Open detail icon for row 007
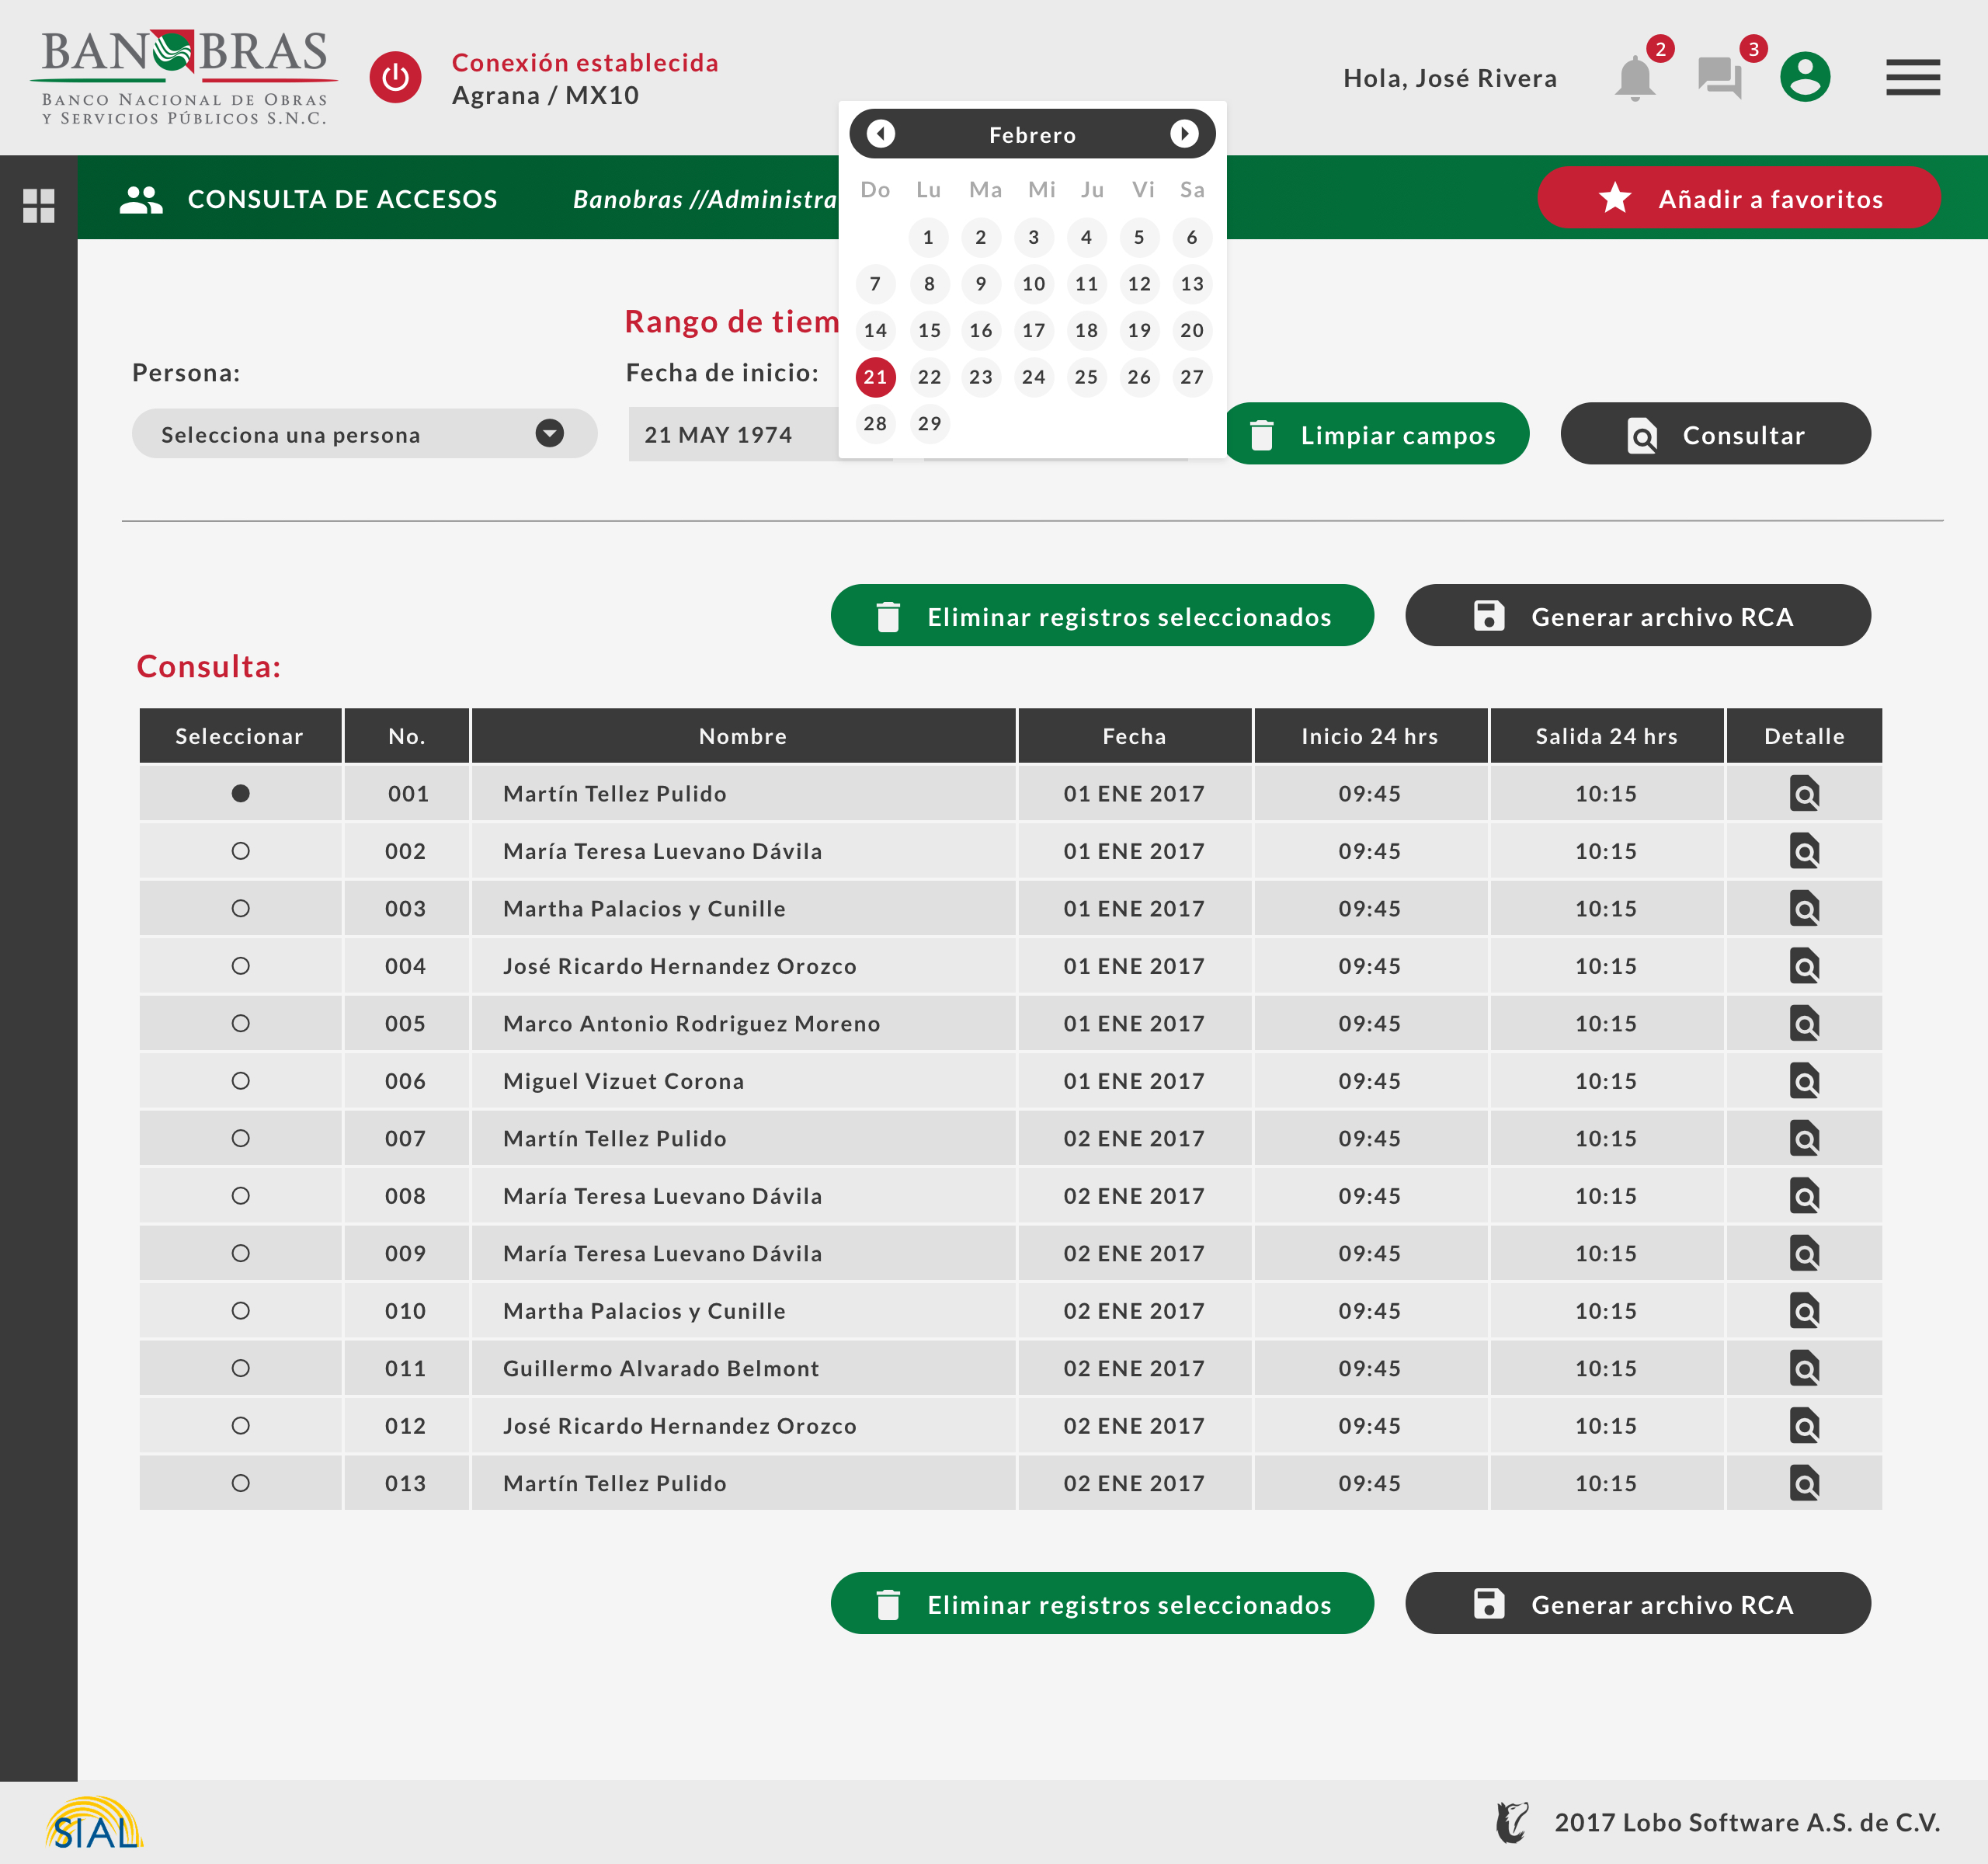The width and height of the screenshot is (1988, 1864). [x=1803, y=1139]
